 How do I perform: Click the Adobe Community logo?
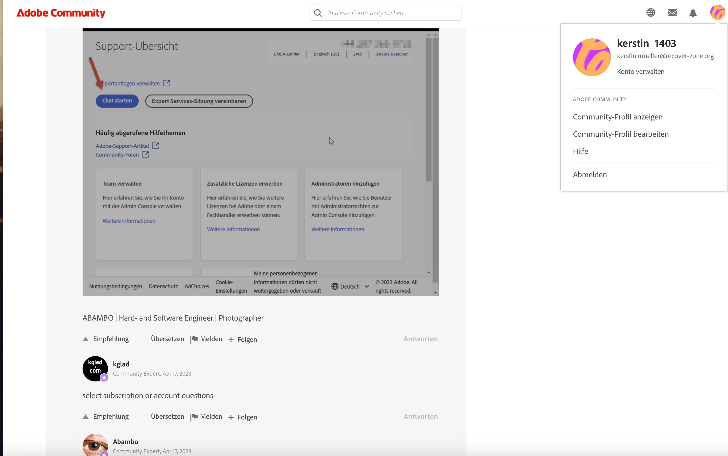61,13
